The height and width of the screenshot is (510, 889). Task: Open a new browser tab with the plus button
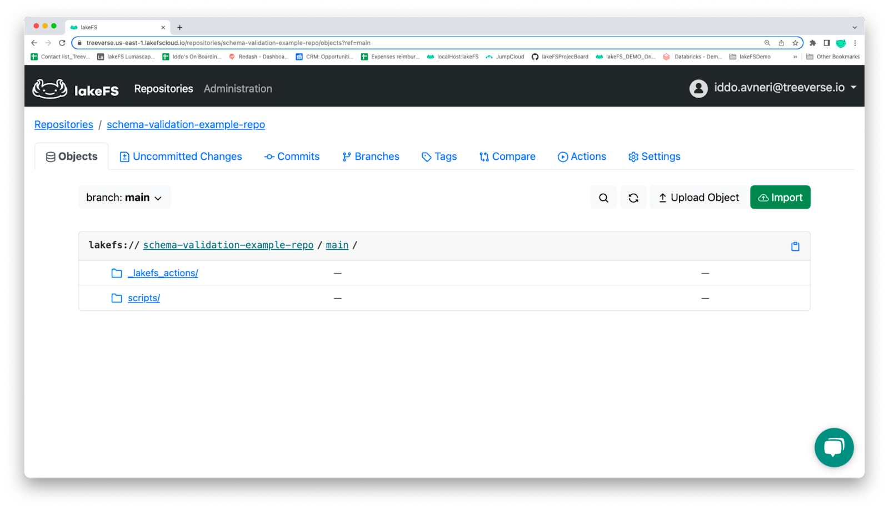click(179, 27)
